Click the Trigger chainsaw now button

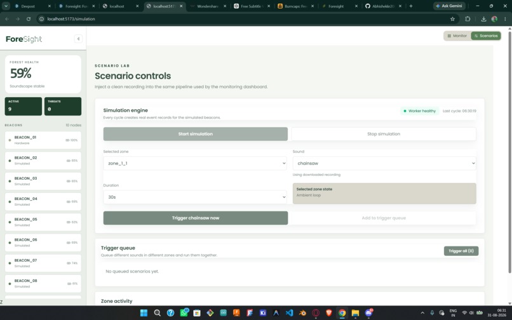click(196, 218)
